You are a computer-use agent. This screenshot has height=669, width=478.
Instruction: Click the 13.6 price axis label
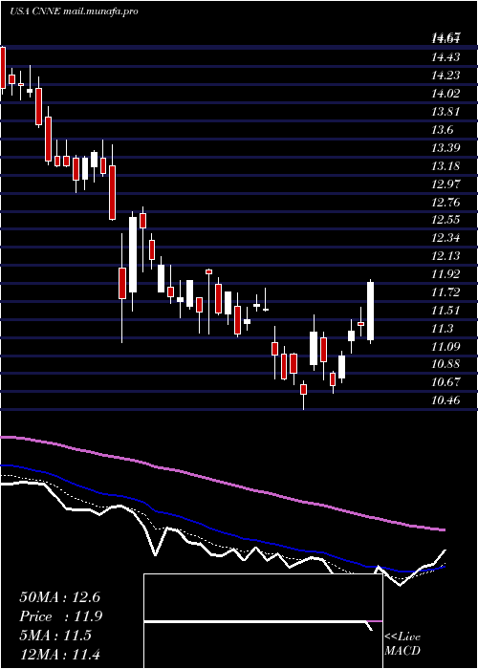(x=442, y=130)
